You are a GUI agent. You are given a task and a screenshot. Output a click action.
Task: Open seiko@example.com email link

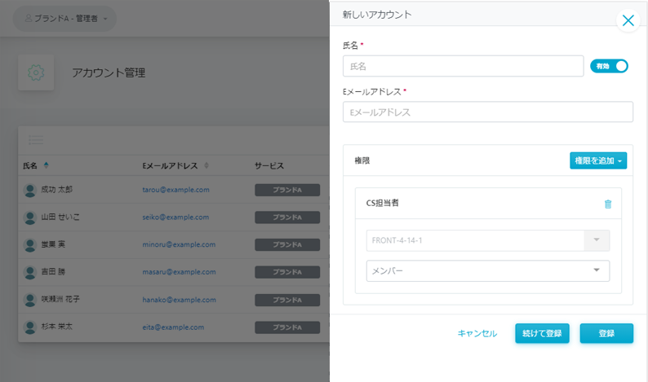(175, 217)
